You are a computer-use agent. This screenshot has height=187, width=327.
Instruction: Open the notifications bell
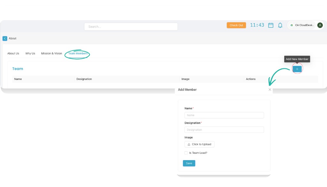[280, 25]
